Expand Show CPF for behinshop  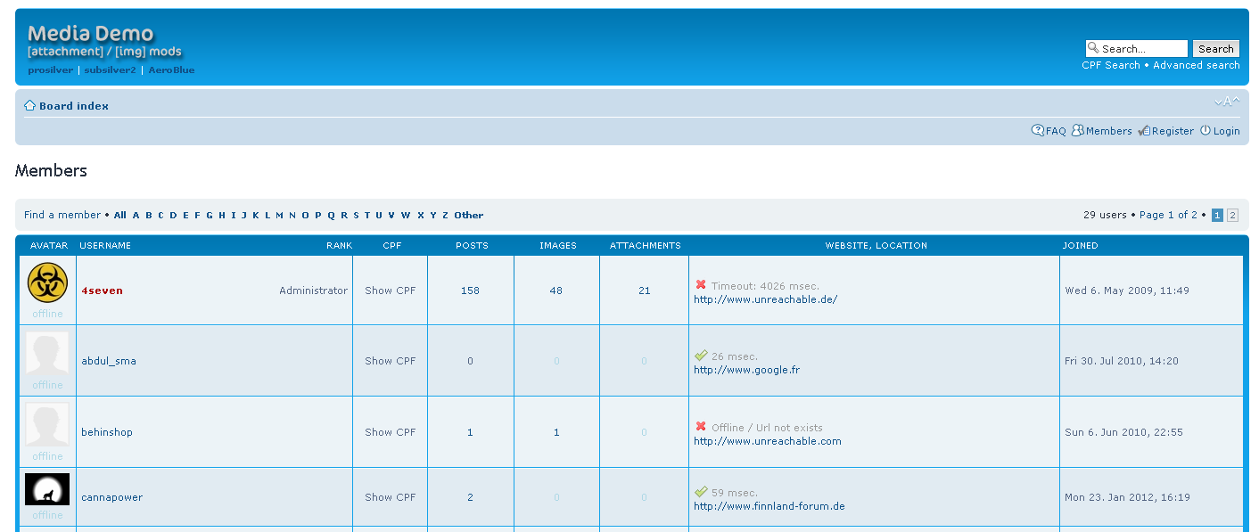[x=390, y=432]
